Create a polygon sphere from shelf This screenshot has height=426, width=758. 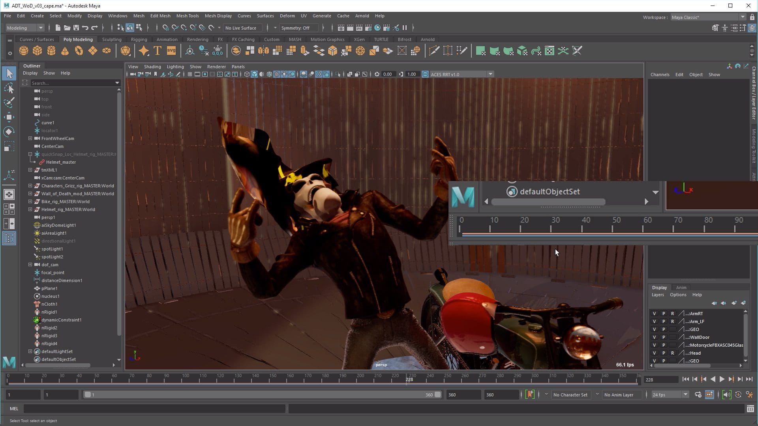(x=24, y=51)
